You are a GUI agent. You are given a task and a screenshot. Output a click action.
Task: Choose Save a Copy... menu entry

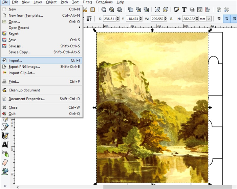point(42,52)
